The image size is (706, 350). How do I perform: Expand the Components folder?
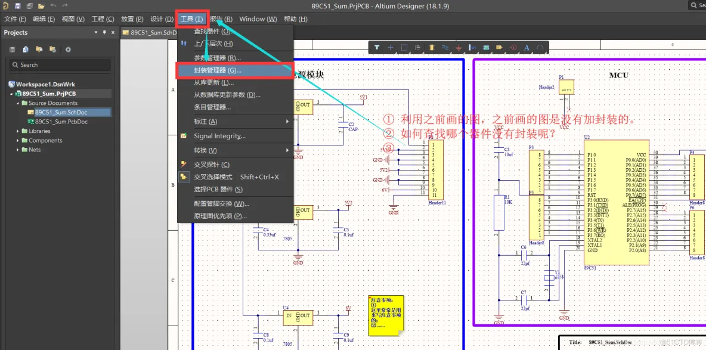18,141
